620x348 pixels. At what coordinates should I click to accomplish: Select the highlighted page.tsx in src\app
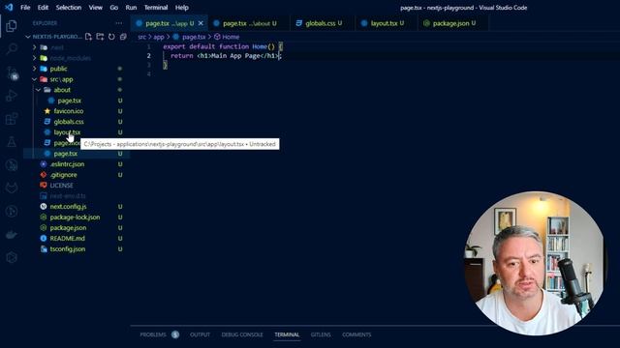pos(66,154)
